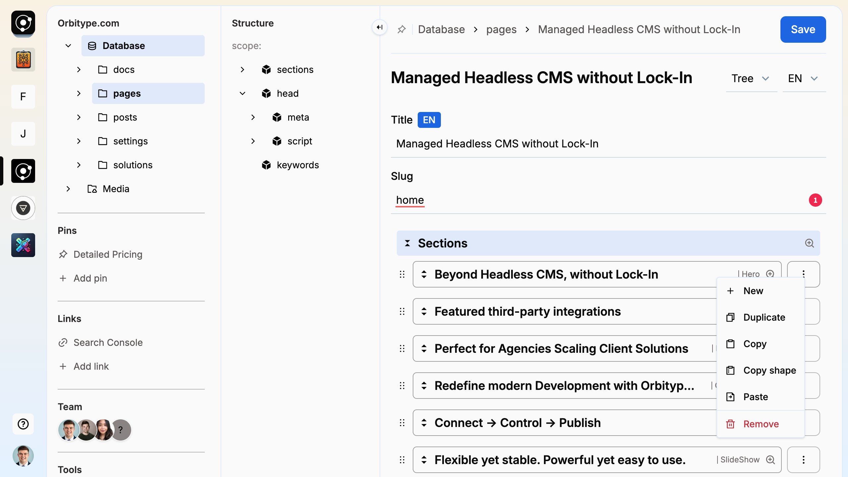
Task: Expand the settings folder
Action: pyautogui.click(x=79, y=141)
